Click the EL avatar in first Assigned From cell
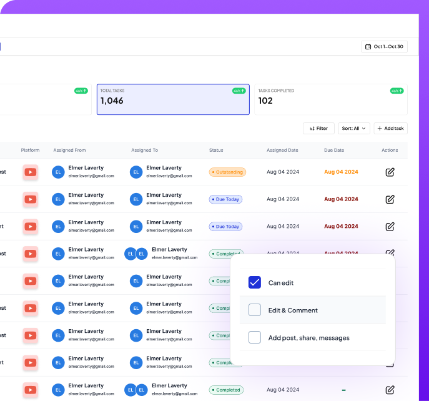Viewport: 429px width, 401px height. [x=58, y=172]
